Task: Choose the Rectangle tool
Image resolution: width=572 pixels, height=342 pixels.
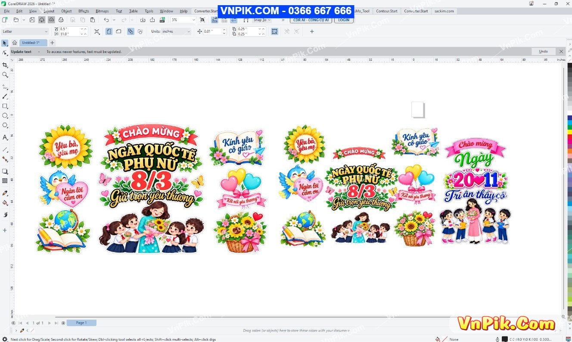Action: click(x=5, y=106)
